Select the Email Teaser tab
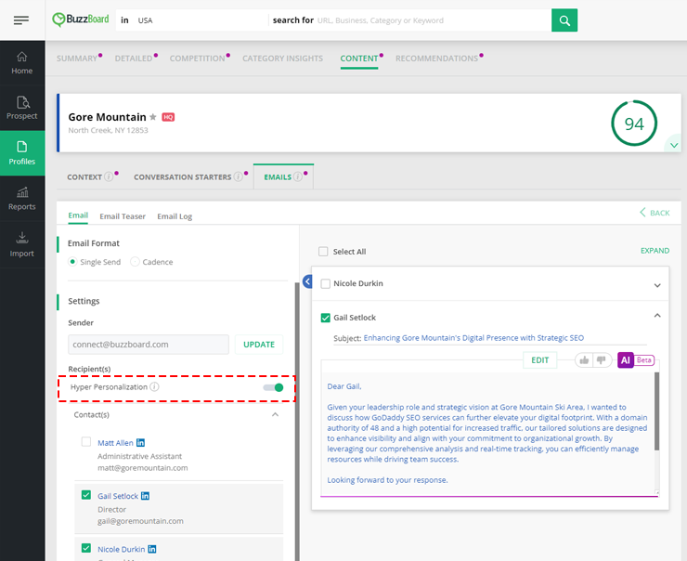Image resolution: width=687 pixels, height=561 pixels. point(123,216)
